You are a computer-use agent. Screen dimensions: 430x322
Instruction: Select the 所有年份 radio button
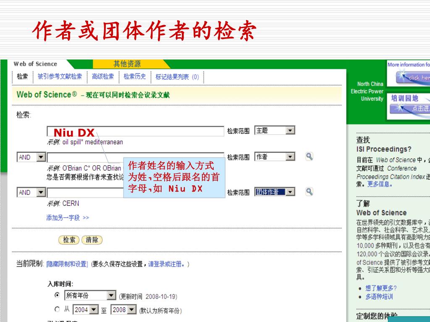tap(57, 295)
